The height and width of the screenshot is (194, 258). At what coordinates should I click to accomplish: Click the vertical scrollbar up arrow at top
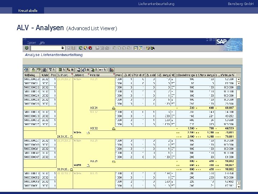(239, 79)
